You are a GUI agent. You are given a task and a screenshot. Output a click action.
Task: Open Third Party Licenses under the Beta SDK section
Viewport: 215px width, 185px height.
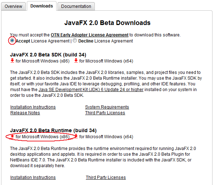point(105,113)
